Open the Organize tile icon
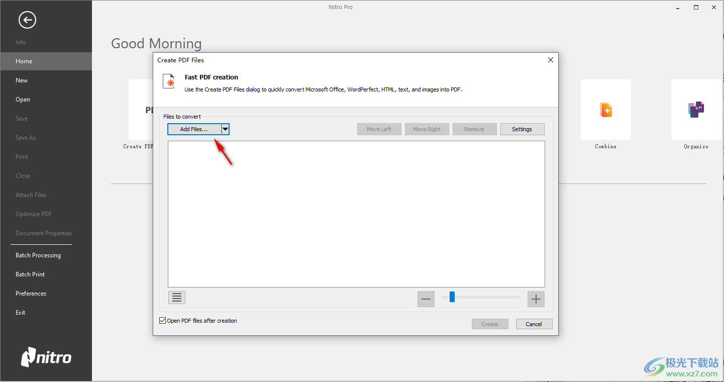The height and width of the screenshot is (382, 724). tap(696, 110)
